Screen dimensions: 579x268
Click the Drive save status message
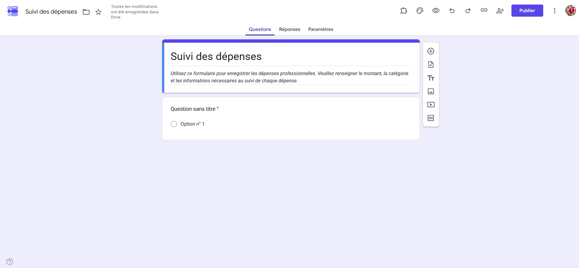135,12
